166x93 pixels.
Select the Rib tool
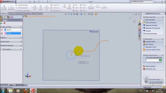[75, 5]
